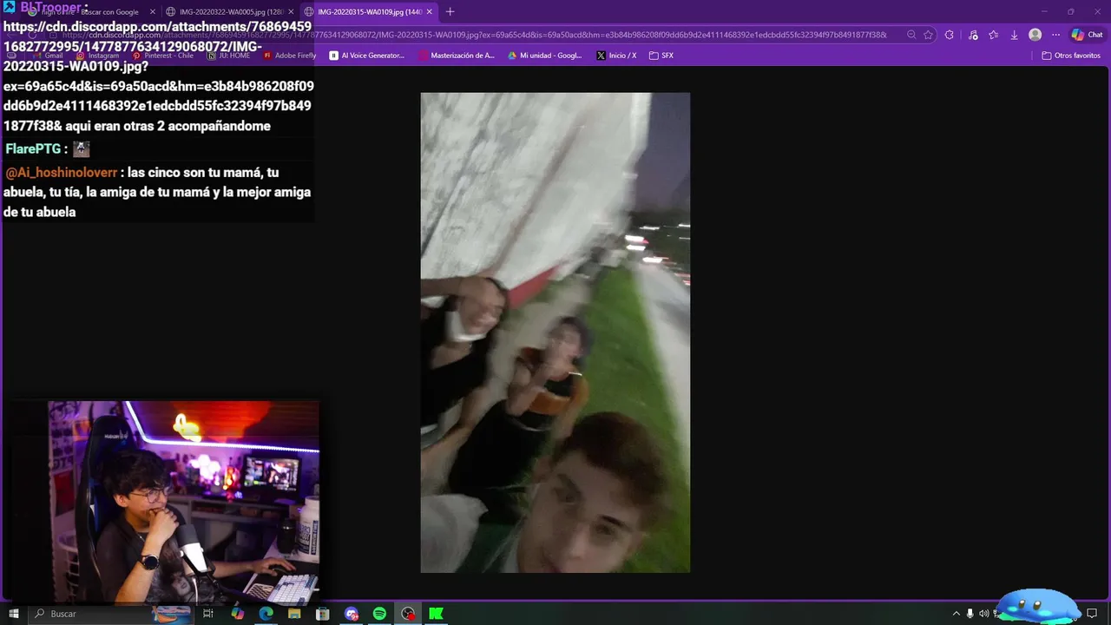
Task: Open Spotify from the taskbar
Action: pos(379,614)
